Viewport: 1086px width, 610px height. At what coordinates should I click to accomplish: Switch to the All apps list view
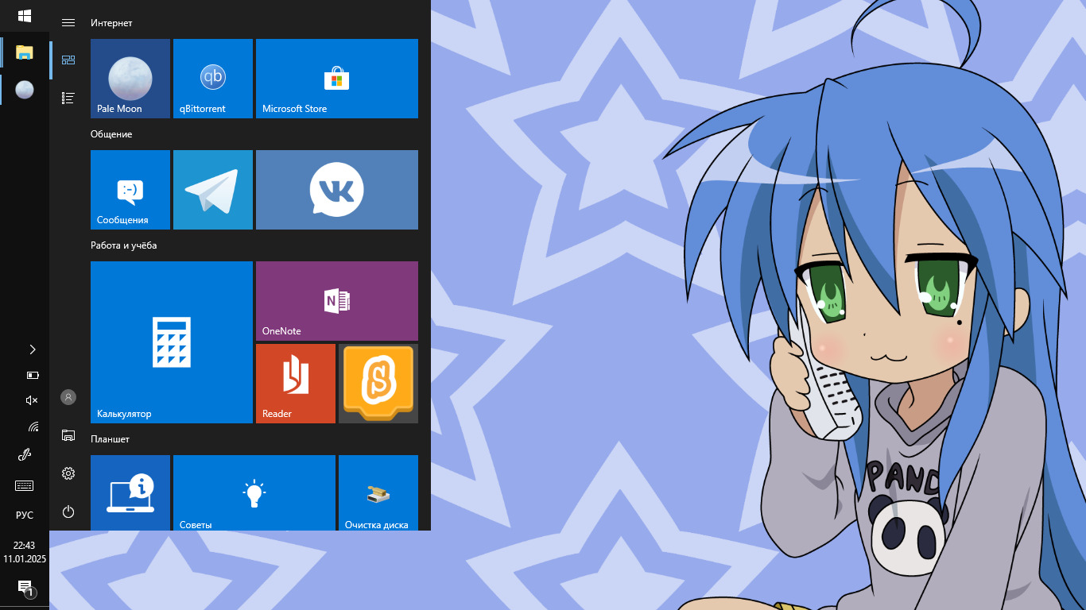point(68,98)
